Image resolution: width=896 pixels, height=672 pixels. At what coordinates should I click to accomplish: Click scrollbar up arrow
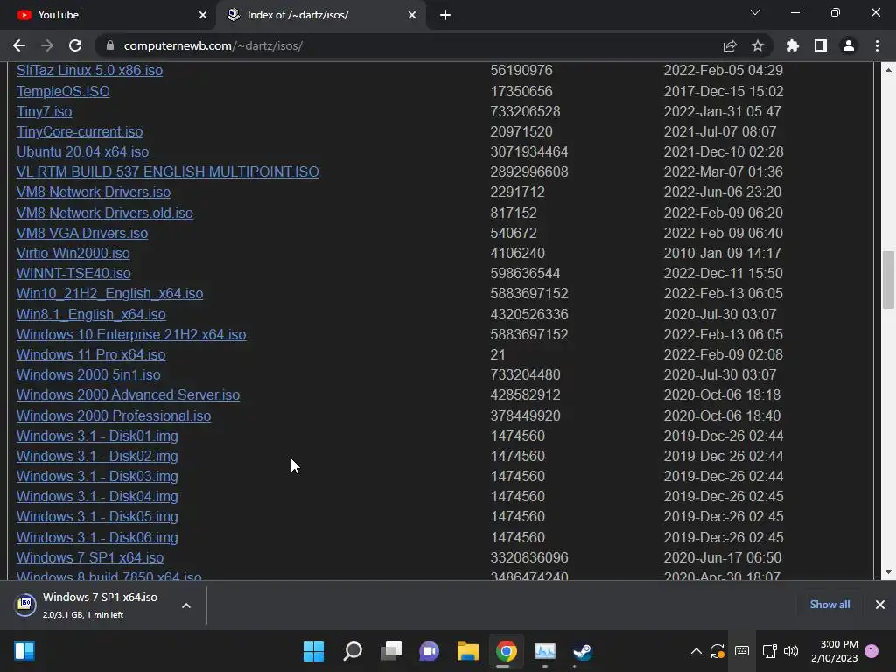coord(888,70)
